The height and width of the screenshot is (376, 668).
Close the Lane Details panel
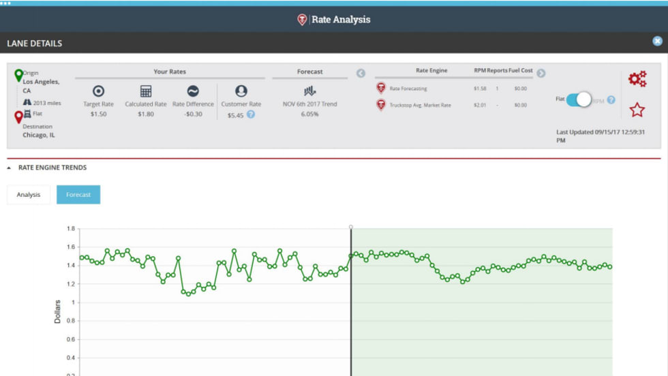657,42
